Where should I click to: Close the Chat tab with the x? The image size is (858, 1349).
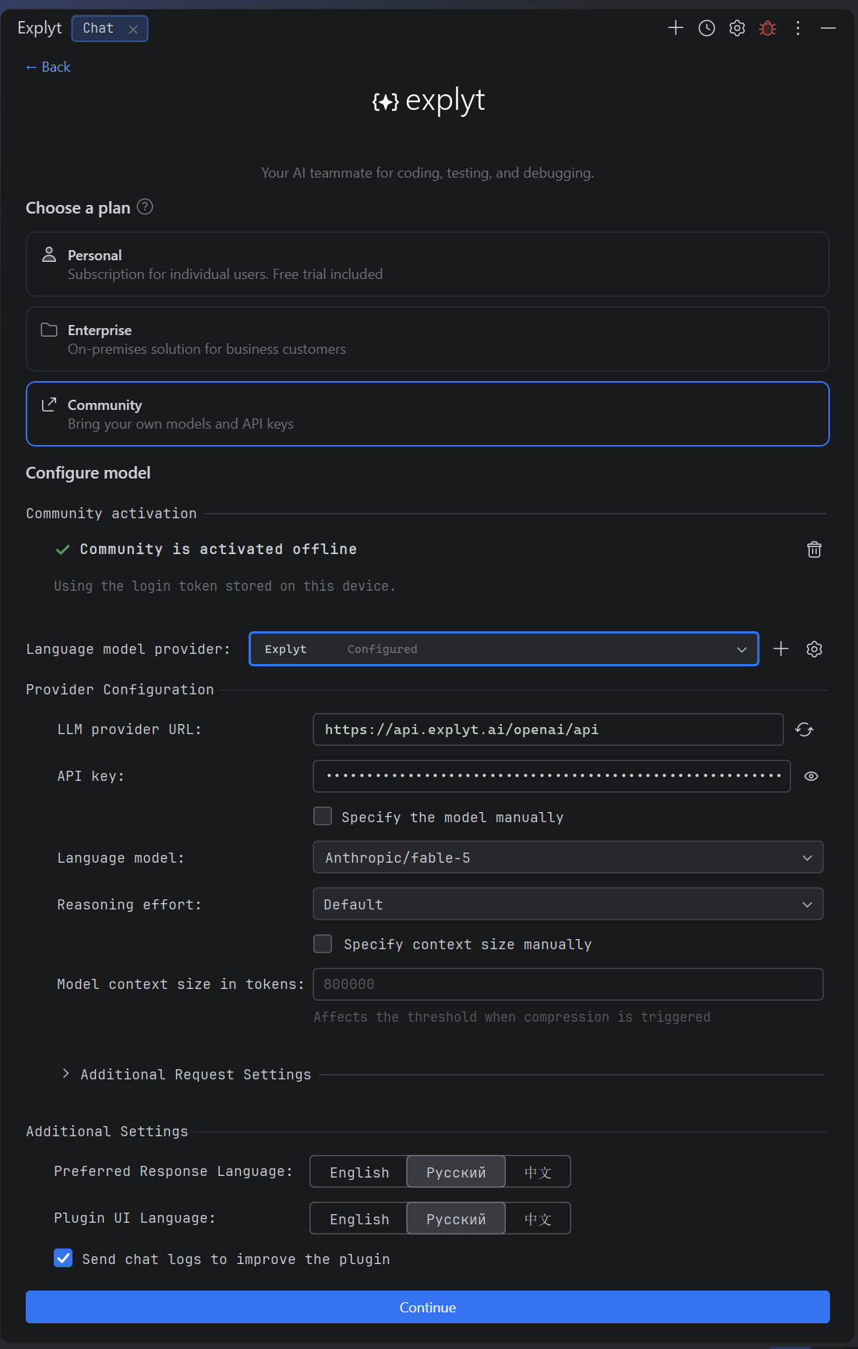click(x=133, y=29)
